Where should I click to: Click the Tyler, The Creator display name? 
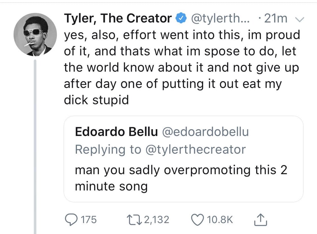[x=118, y=19]
